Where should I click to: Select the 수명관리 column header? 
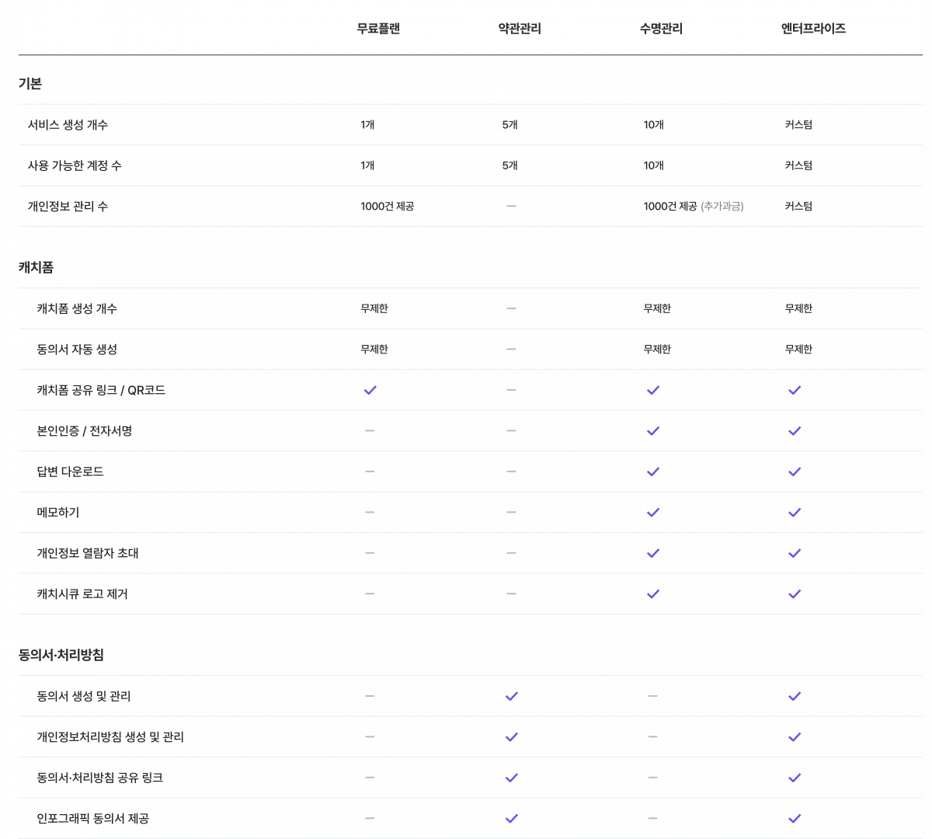pyautogui.click(x=661, y=29)
